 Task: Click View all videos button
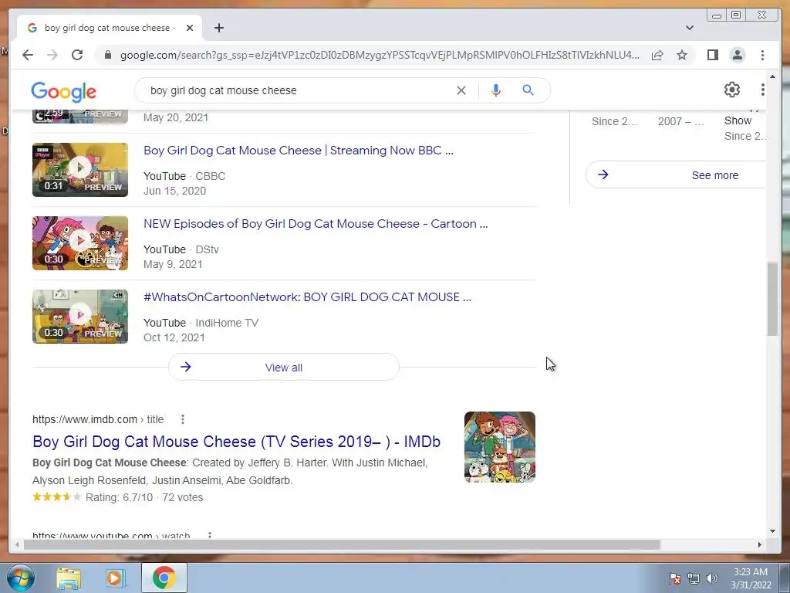pyautogui.click(x=284, y=367)
